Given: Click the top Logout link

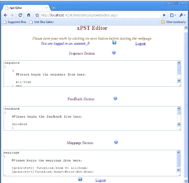Looking at the screenshot, I should pos(140,44).
